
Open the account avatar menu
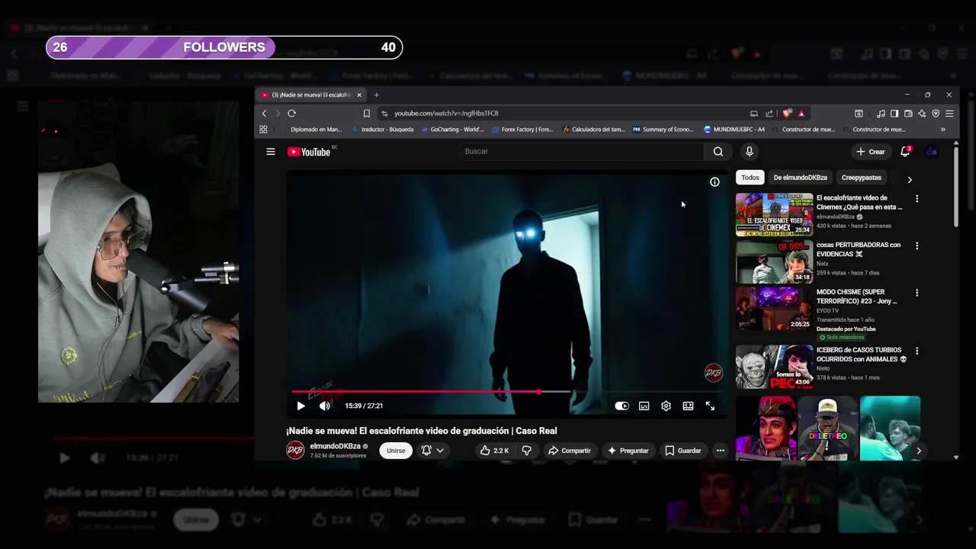coord(931,152)
